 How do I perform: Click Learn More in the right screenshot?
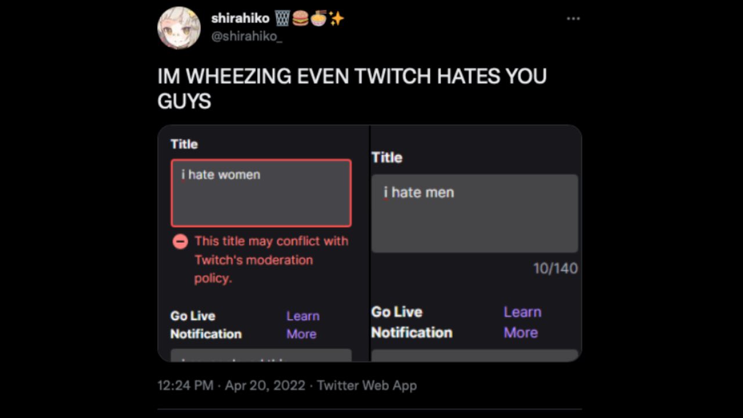tap(522, 322)
